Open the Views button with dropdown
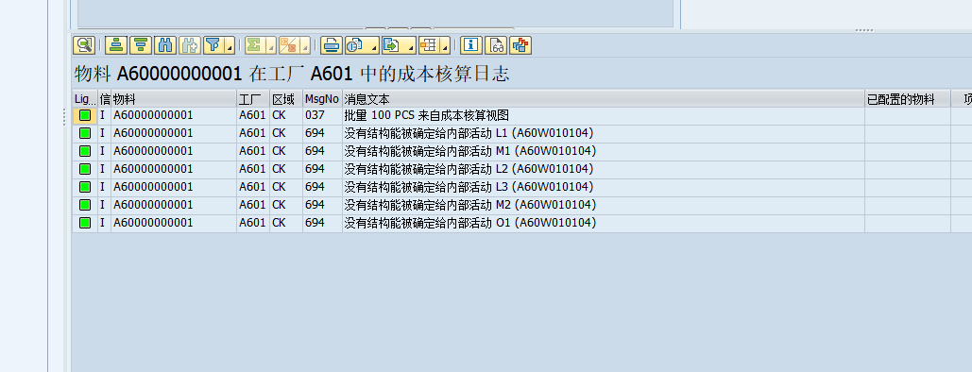The width and height of the screenshot is (972, 372). pyautogui.click(x=362, y=44)
